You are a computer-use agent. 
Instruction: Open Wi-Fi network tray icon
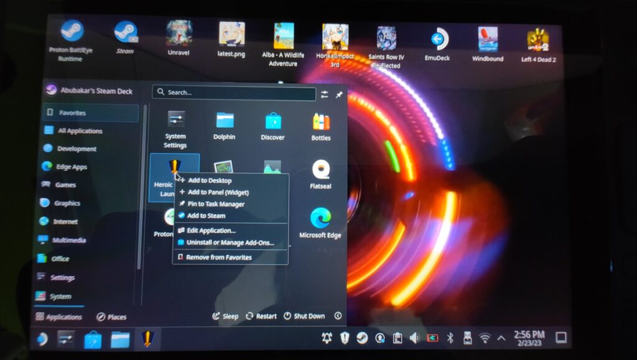pos(485,338)
